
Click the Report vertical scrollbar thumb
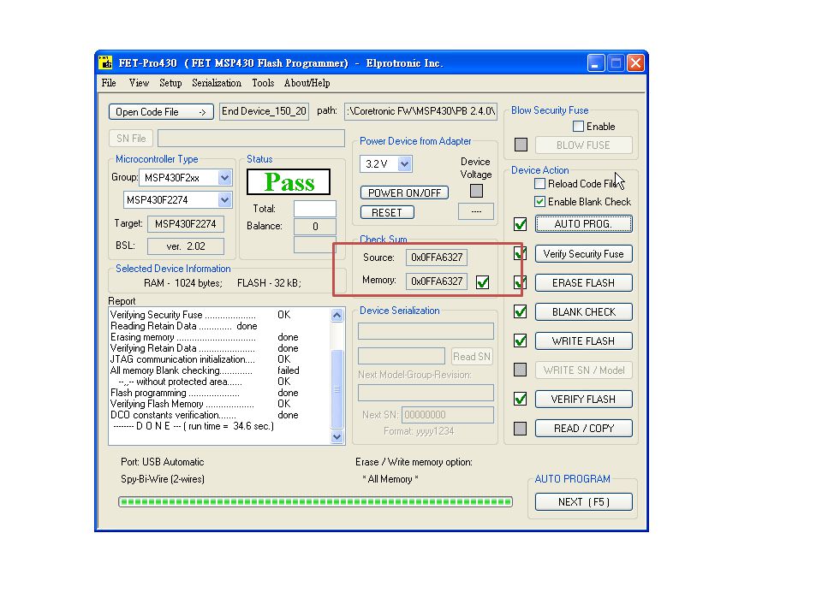click(337, 388)
